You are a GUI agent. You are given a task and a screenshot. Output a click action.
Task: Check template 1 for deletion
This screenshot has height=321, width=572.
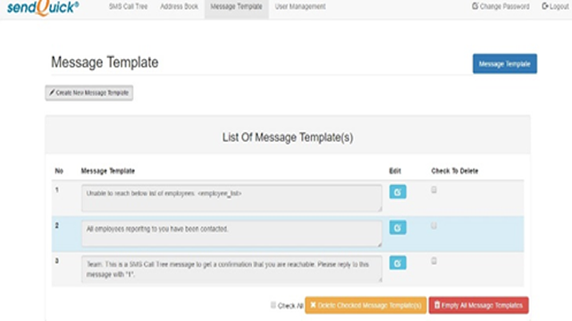(433, 190)
